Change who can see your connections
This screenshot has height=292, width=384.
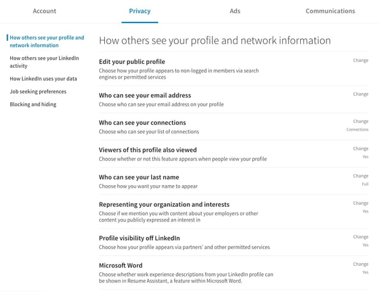[x=360, y=121]
